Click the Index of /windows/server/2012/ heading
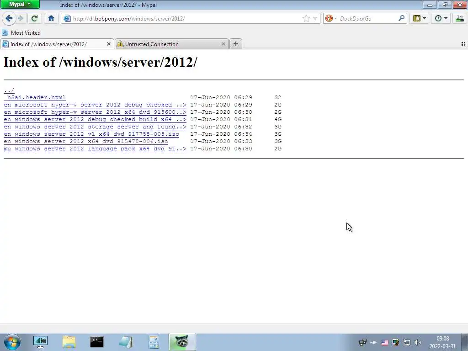The height and width of the screenshot is (351, 468). 100,62
